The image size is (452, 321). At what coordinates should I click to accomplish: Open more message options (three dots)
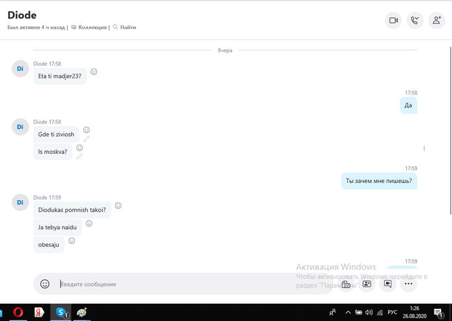(x=409, y=284)
